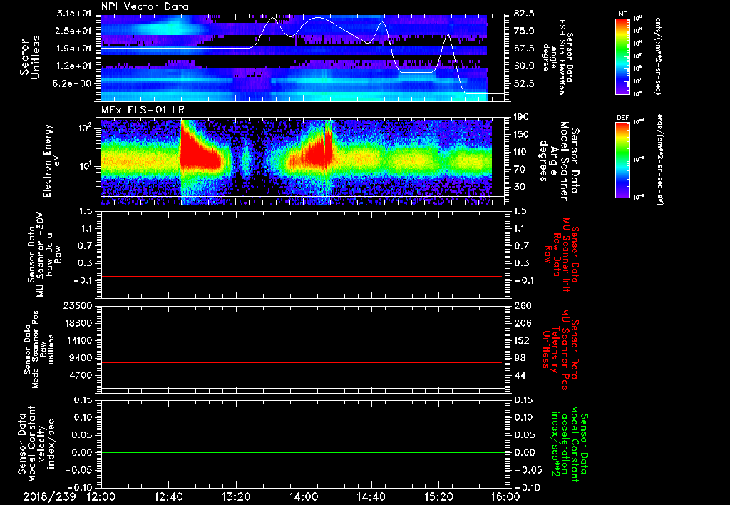Image resolution: width=730 pixels, height=505 pixels.
Task: Select the red 'MU Scanner Pos Telemetry' label
Action: point(561,349)
